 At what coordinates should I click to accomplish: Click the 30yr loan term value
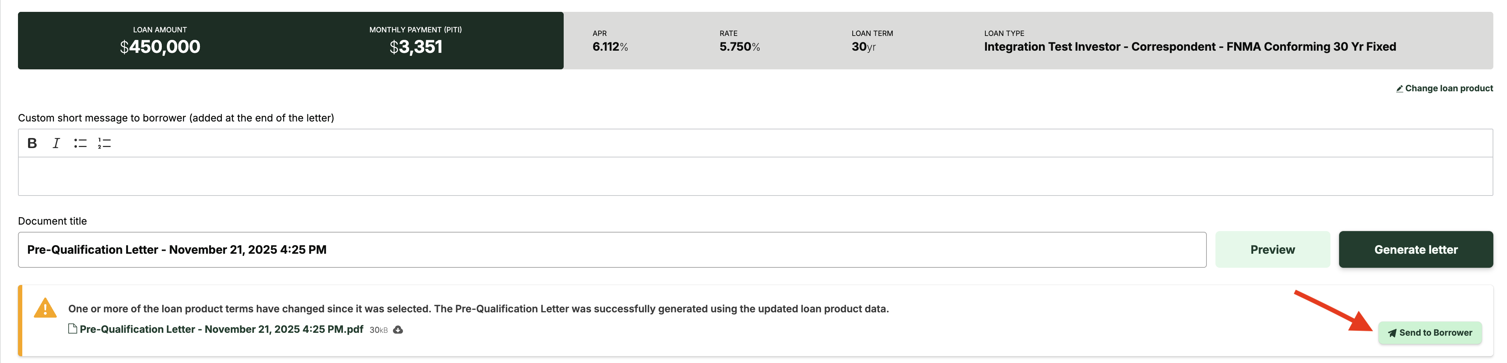coord(863,47)
